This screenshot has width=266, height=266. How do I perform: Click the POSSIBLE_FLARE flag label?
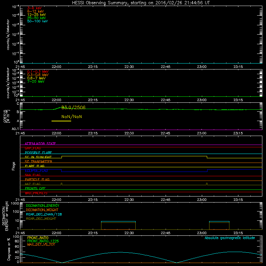pos(38,153)
